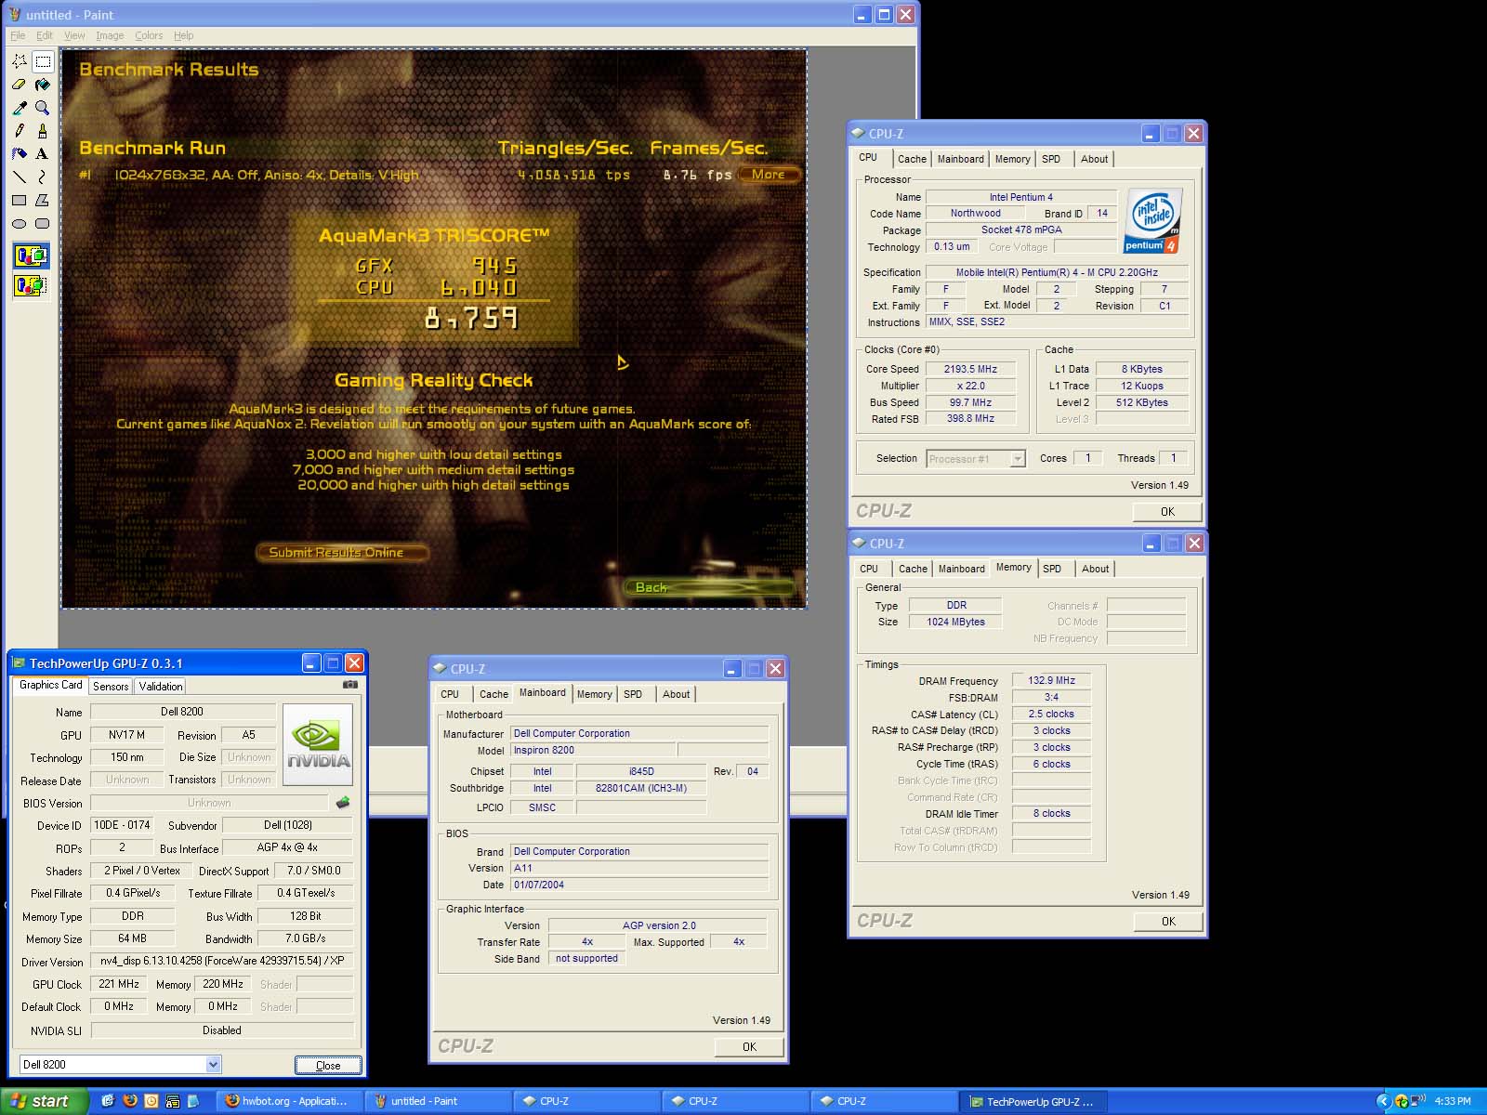1487x1115 pixels.
Task: Click the wireless network tray icon
Action: [1418, 1101]
